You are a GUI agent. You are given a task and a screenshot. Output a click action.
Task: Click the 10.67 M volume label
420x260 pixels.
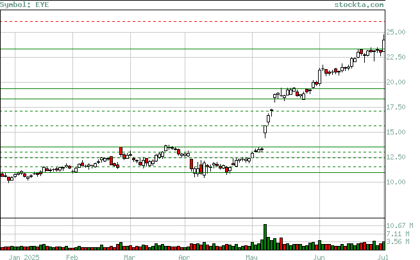point(399,225)
